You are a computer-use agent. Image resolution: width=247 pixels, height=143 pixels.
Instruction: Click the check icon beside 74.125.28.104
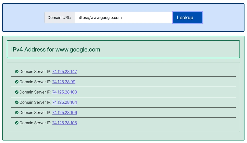point(17,102)
